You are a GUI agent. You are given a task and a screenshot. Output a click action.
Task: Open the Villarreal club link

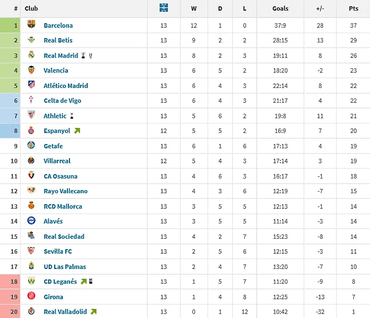coord(57,161)
